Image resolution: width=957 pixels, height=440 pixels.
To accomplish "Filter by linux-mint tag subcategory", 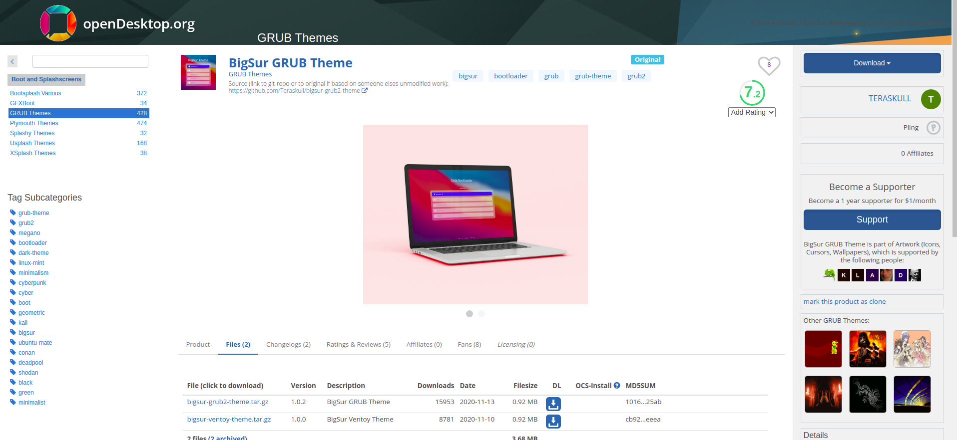I will pos(31,263).
